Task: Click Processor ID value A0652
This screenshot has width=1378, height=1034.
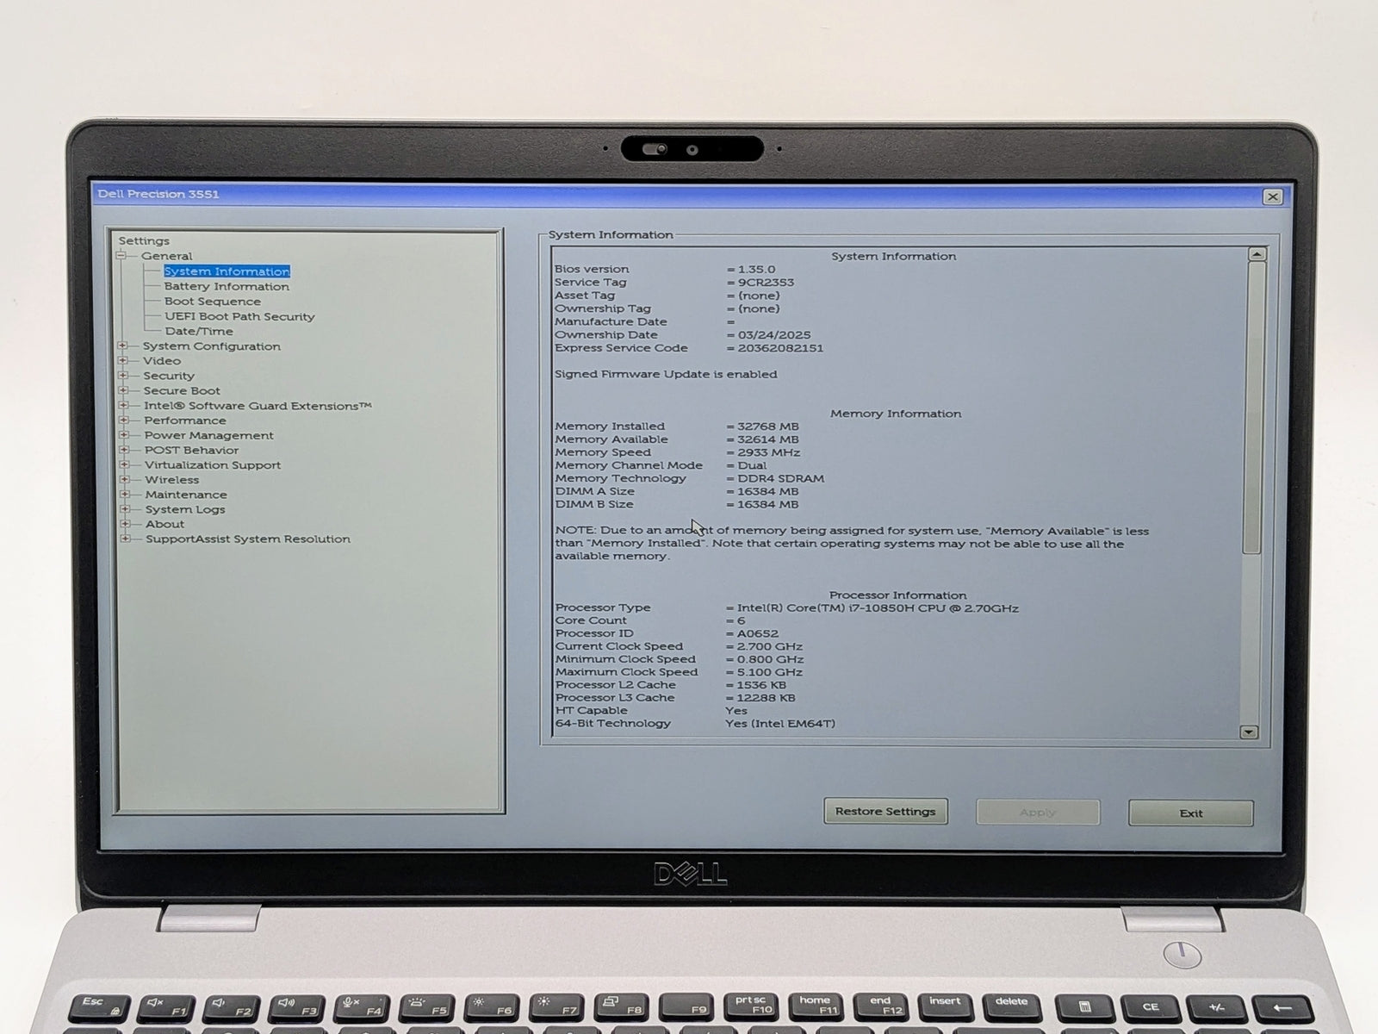Action: (x=757, y=633)
